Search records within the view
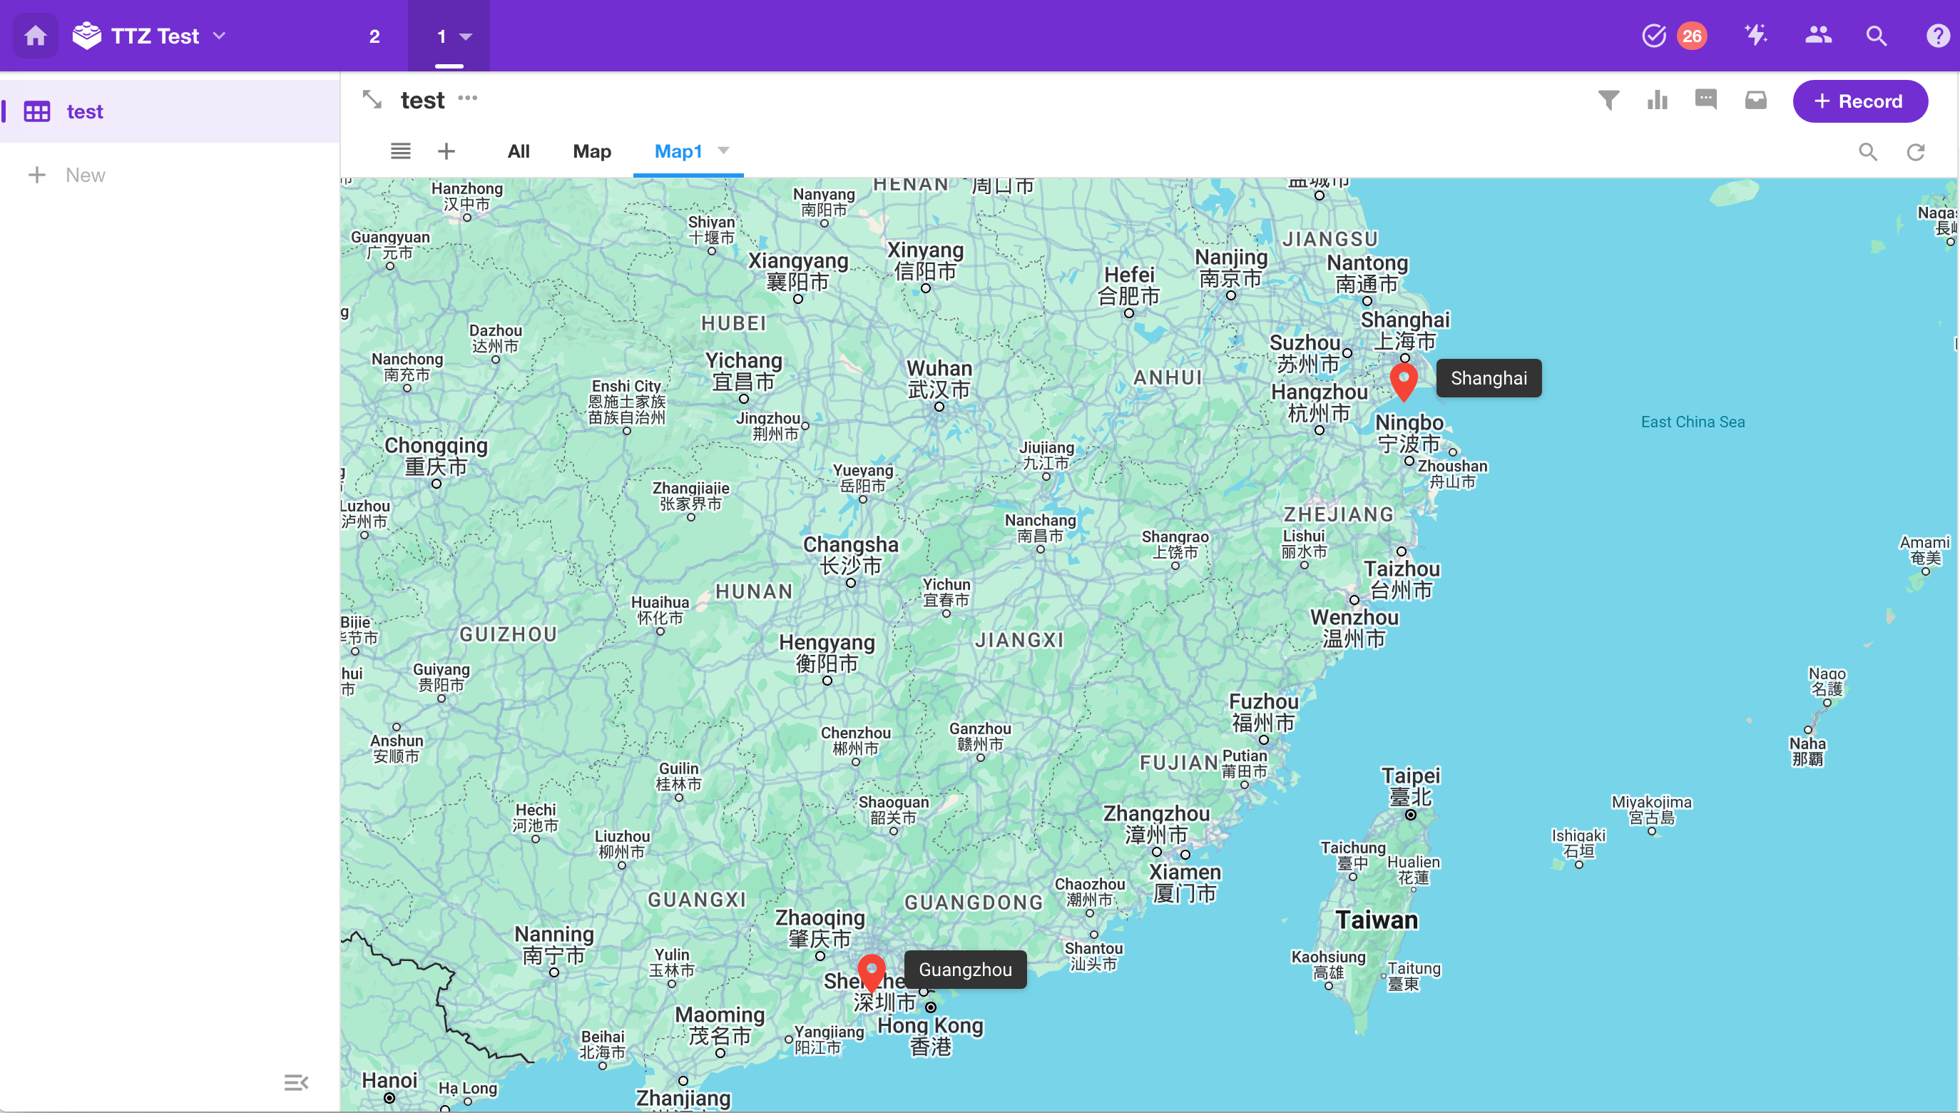This screenshot has width=1960, height=1113. click(x=1867, y=152)
